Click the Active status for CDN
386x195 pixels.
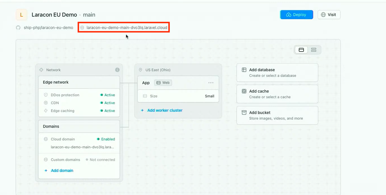(x=108, y=103)
